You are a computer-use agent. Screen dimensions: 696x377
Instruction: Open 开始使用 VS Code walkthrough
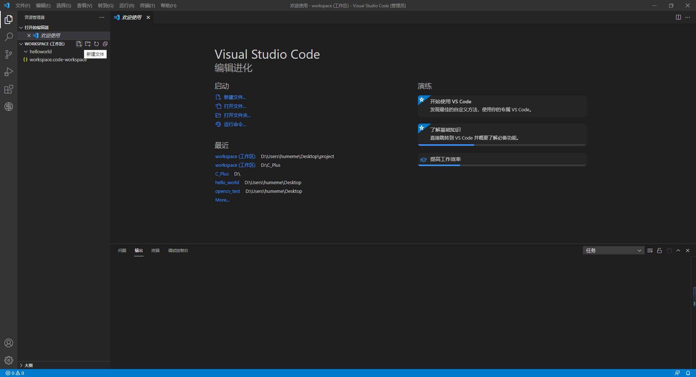pyautogui.click(x=502, y=105)
